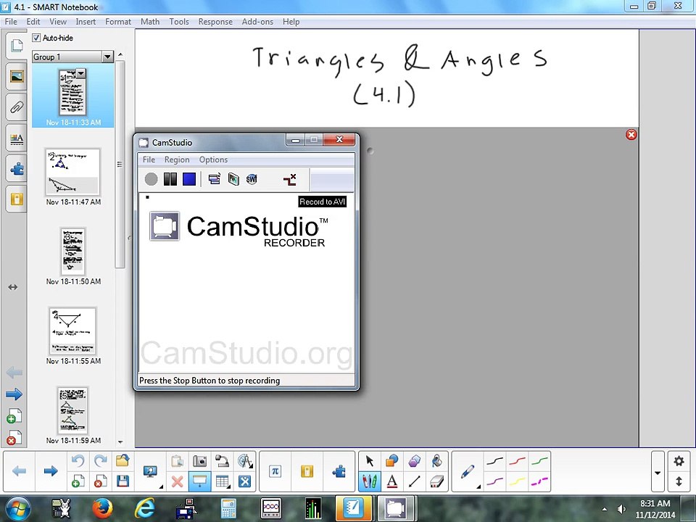Viewport: 696px width, 522px height.
Task: Show hidden icons in system tray
Action: [x=604, y=509]
